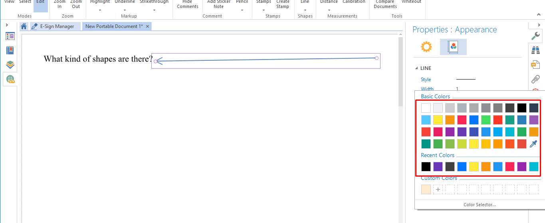
Task: Click the E-Sign Manager pen icon
Action: tap(34, 26)
